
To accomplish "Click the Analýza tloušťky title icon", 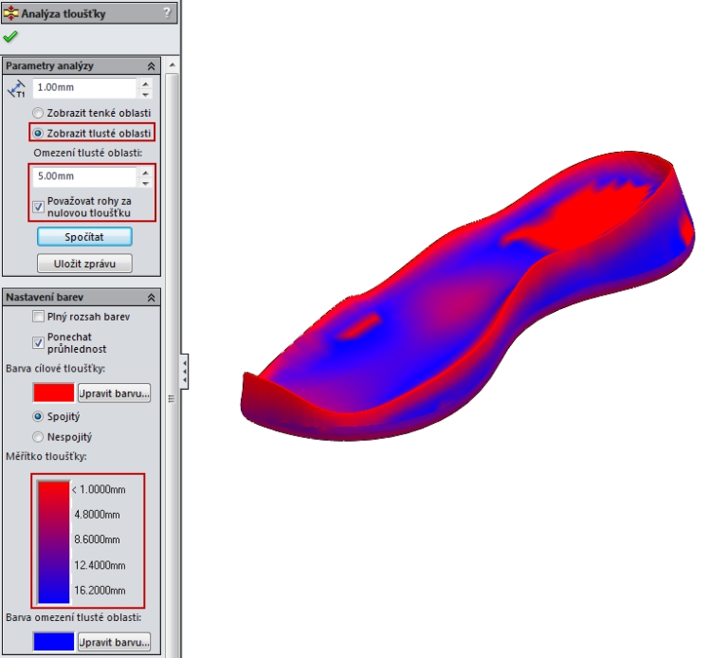I will (10, 13).
